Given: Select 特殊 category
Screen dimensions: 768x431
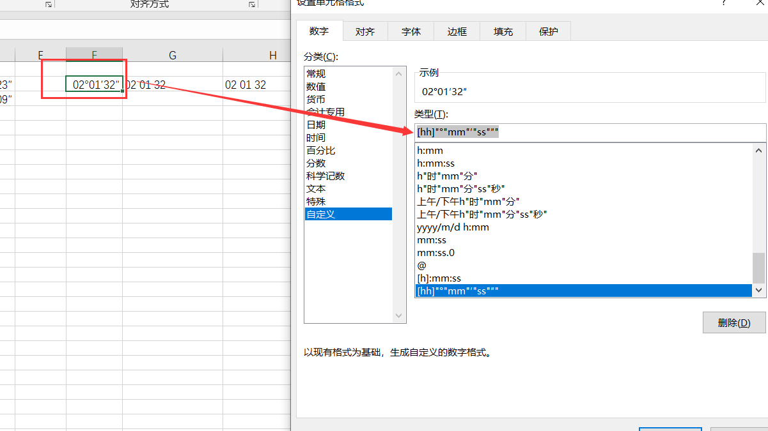Looking at the screenshot, I should [349, 202].
